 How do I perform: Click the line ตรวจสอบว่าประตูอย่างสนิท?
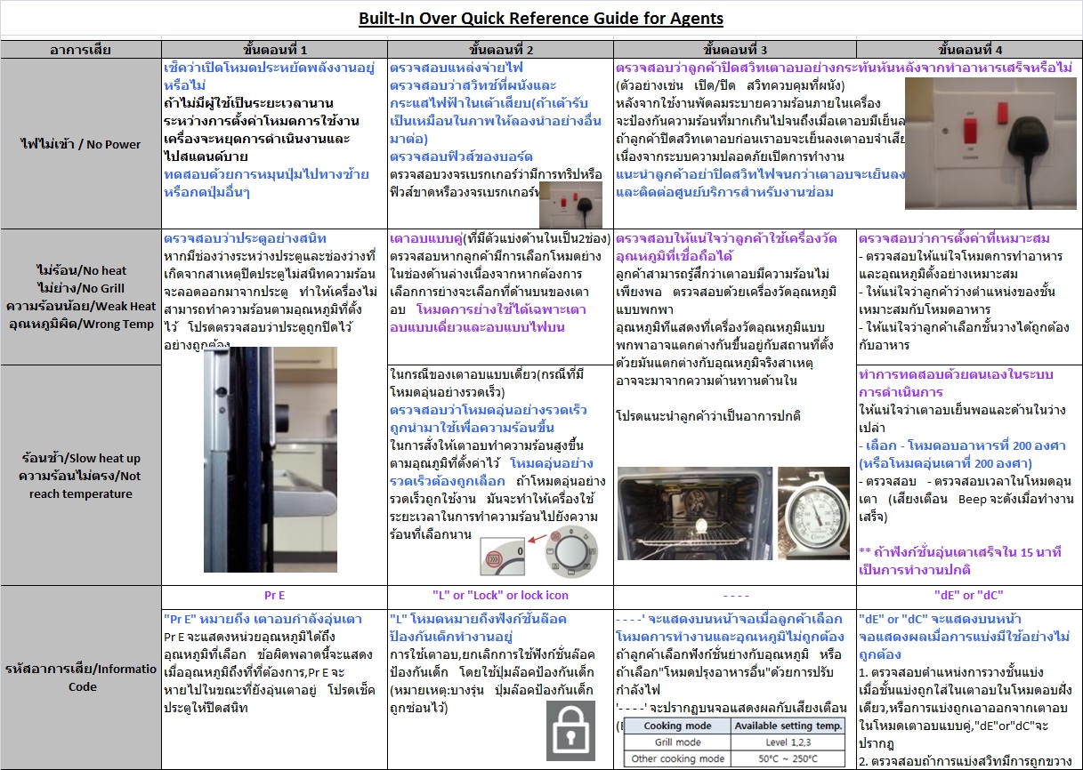pyautogui.click(x=246, y=238)
